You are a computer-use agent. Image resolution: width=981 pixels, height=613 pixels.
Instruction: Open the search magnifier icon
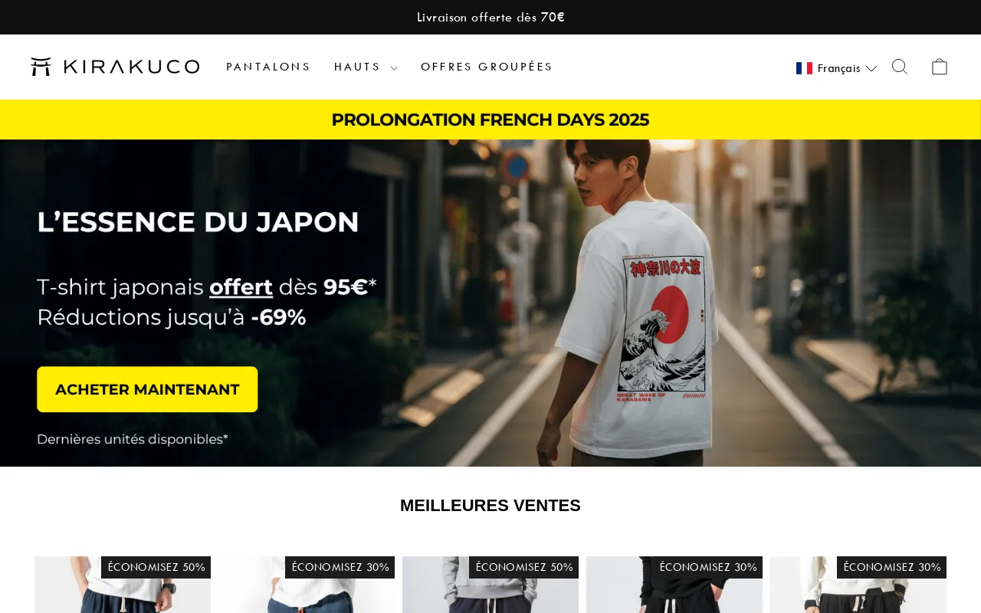pos(900,67)
